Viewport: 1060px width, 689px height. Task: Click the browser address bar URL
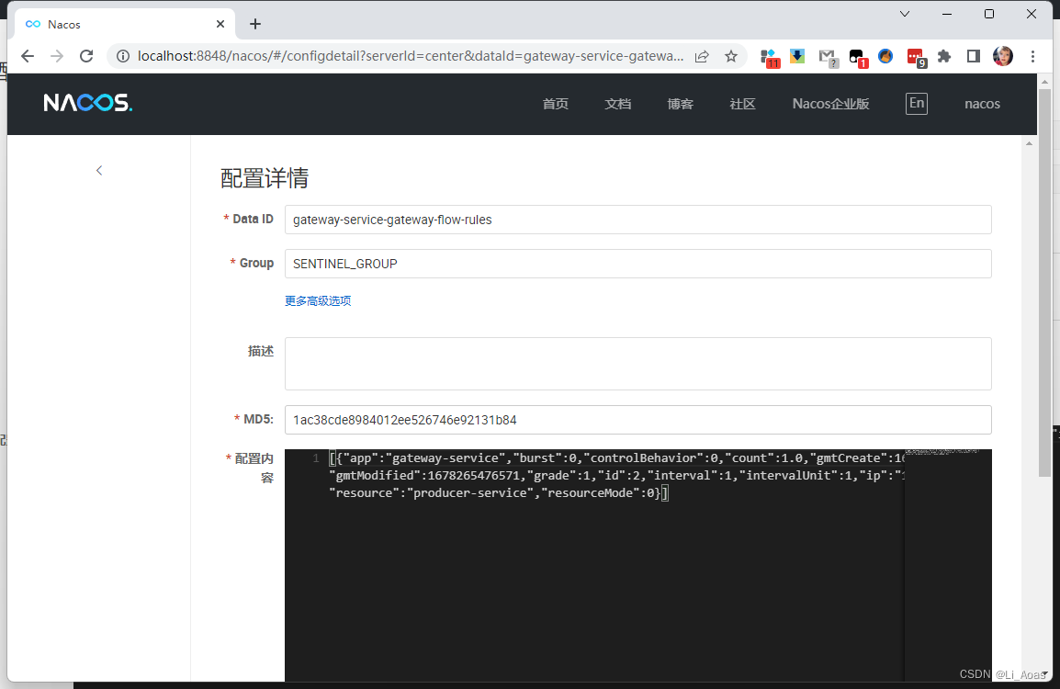(411, 56)
